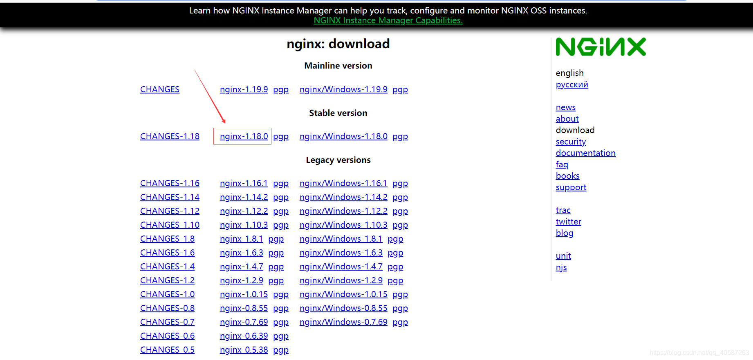The height and width of the screenshot is (360, 753).
Task: Open pgp signature for nginx-1.18.0
Action: pos(281,137)
